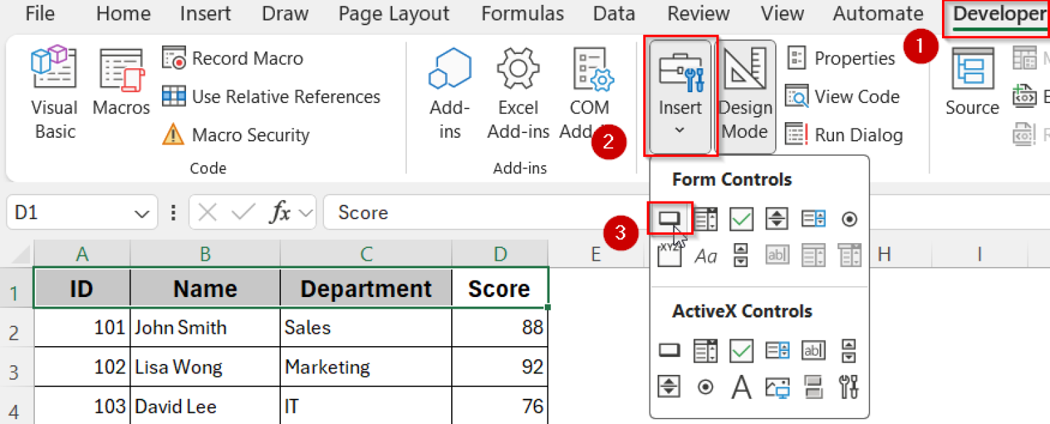
Task: Open the Name Box dropdown
Action: pos(141,212)
